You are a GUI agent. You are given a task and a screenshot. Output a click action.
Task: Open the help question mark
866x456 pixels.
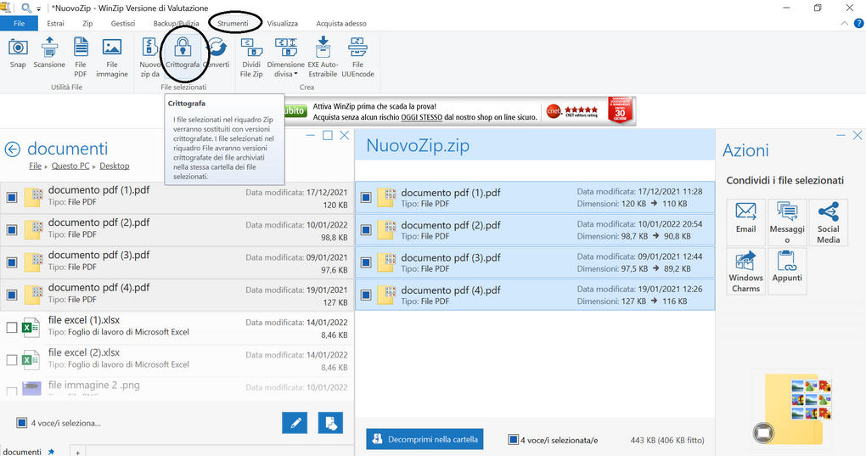pyautogui.click(x=859, y=23)
